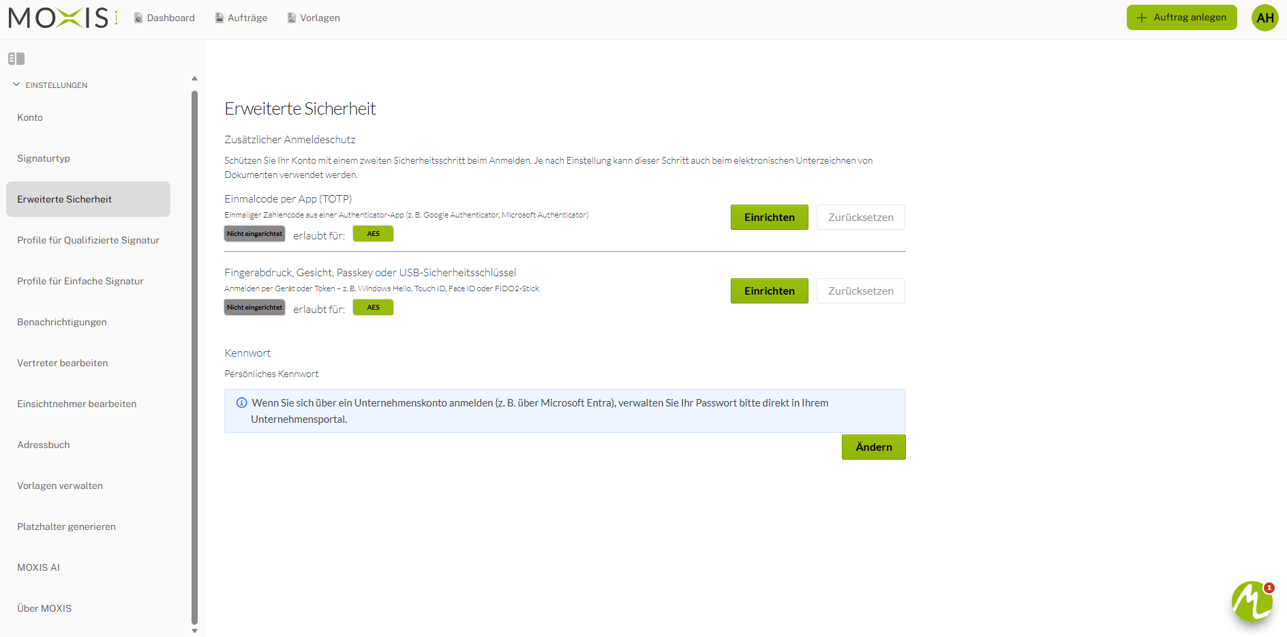Click the Persönliches Kennwort label

(271, 374)
